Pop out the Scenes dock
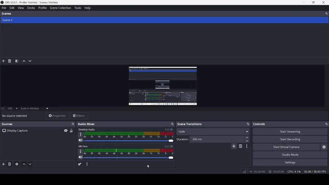The width and height of the screenshot is (329, 185). (326, 14)
